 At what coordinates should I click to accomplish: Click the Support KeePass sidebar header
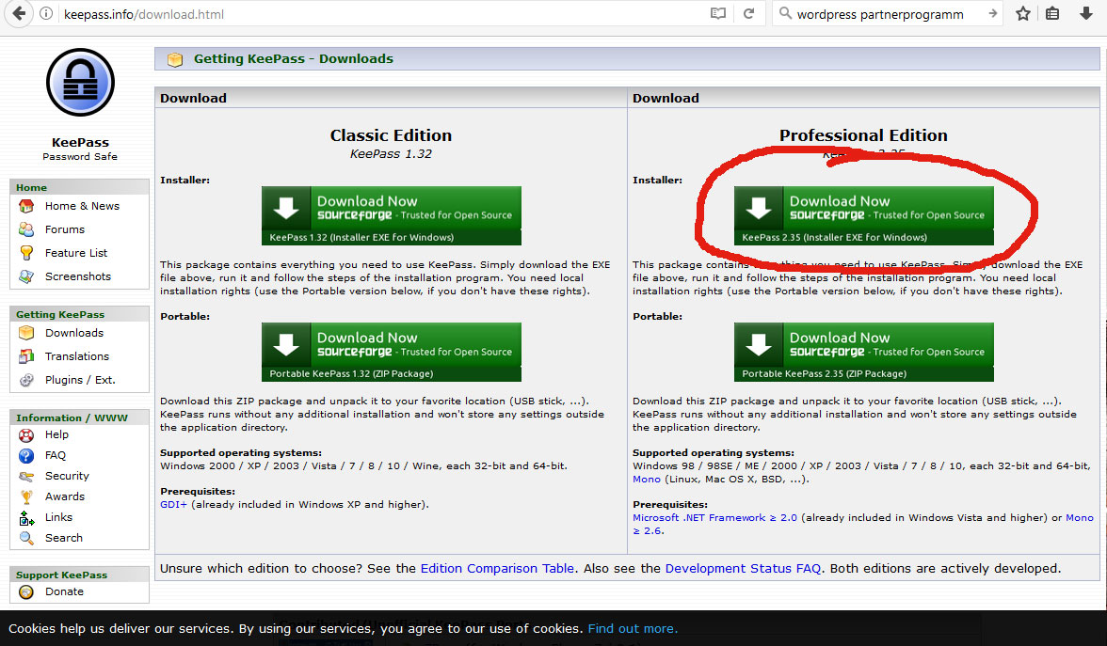79,575
